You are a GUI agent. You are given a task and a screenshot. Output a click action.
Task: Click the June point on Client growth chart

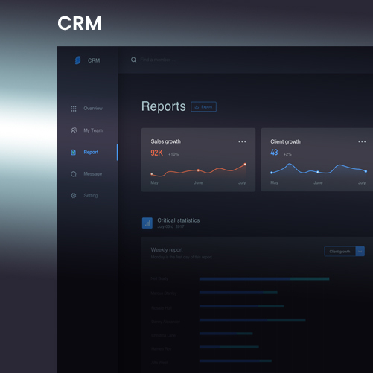[x=318, y=172]
